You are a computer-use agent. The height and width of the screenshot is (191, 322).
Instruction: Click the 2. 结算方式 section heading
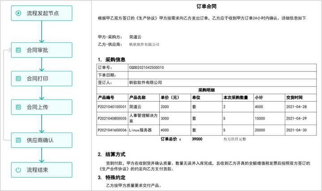pos(111,154)
